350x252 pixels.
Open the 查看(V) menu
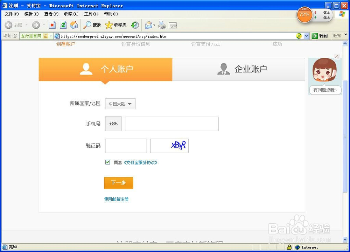[51, 14]
